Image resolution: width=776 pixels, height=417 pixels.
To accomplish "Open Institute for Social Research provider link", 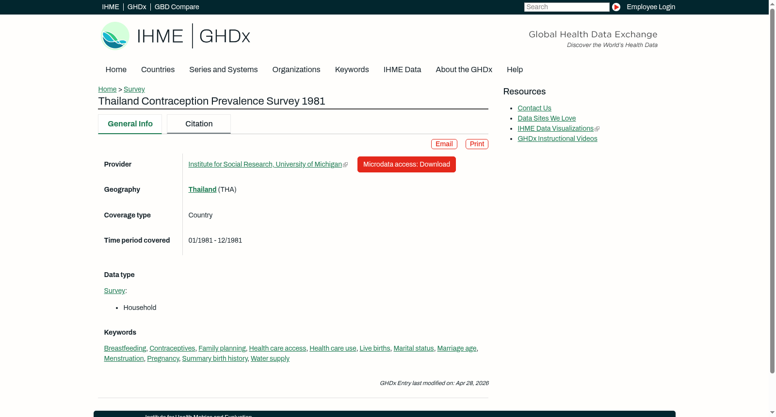I will [x=265, y=164].
